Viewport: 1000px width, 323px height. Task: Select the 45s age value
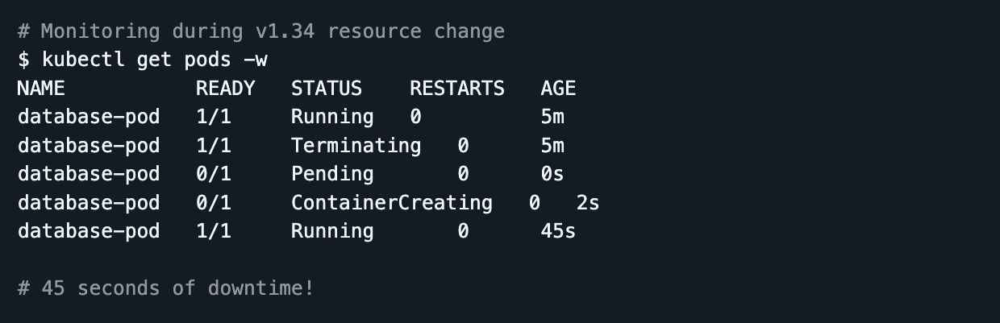point(558,232)
